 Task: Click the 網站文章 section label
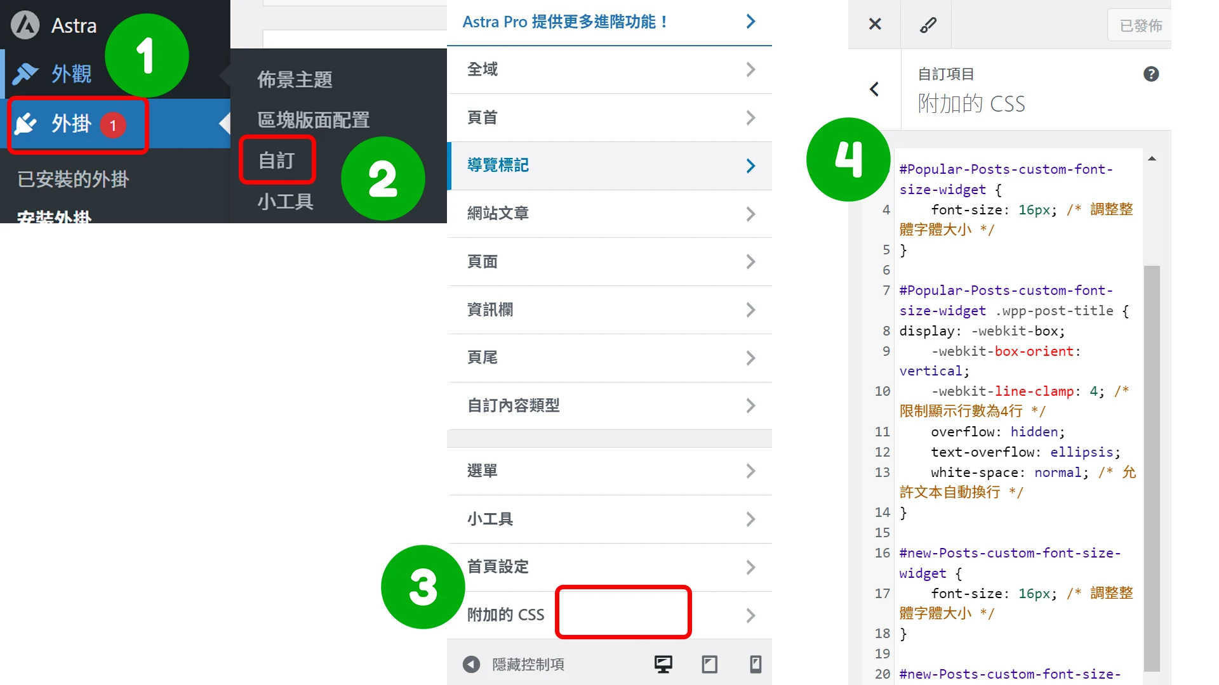point(498,214)
